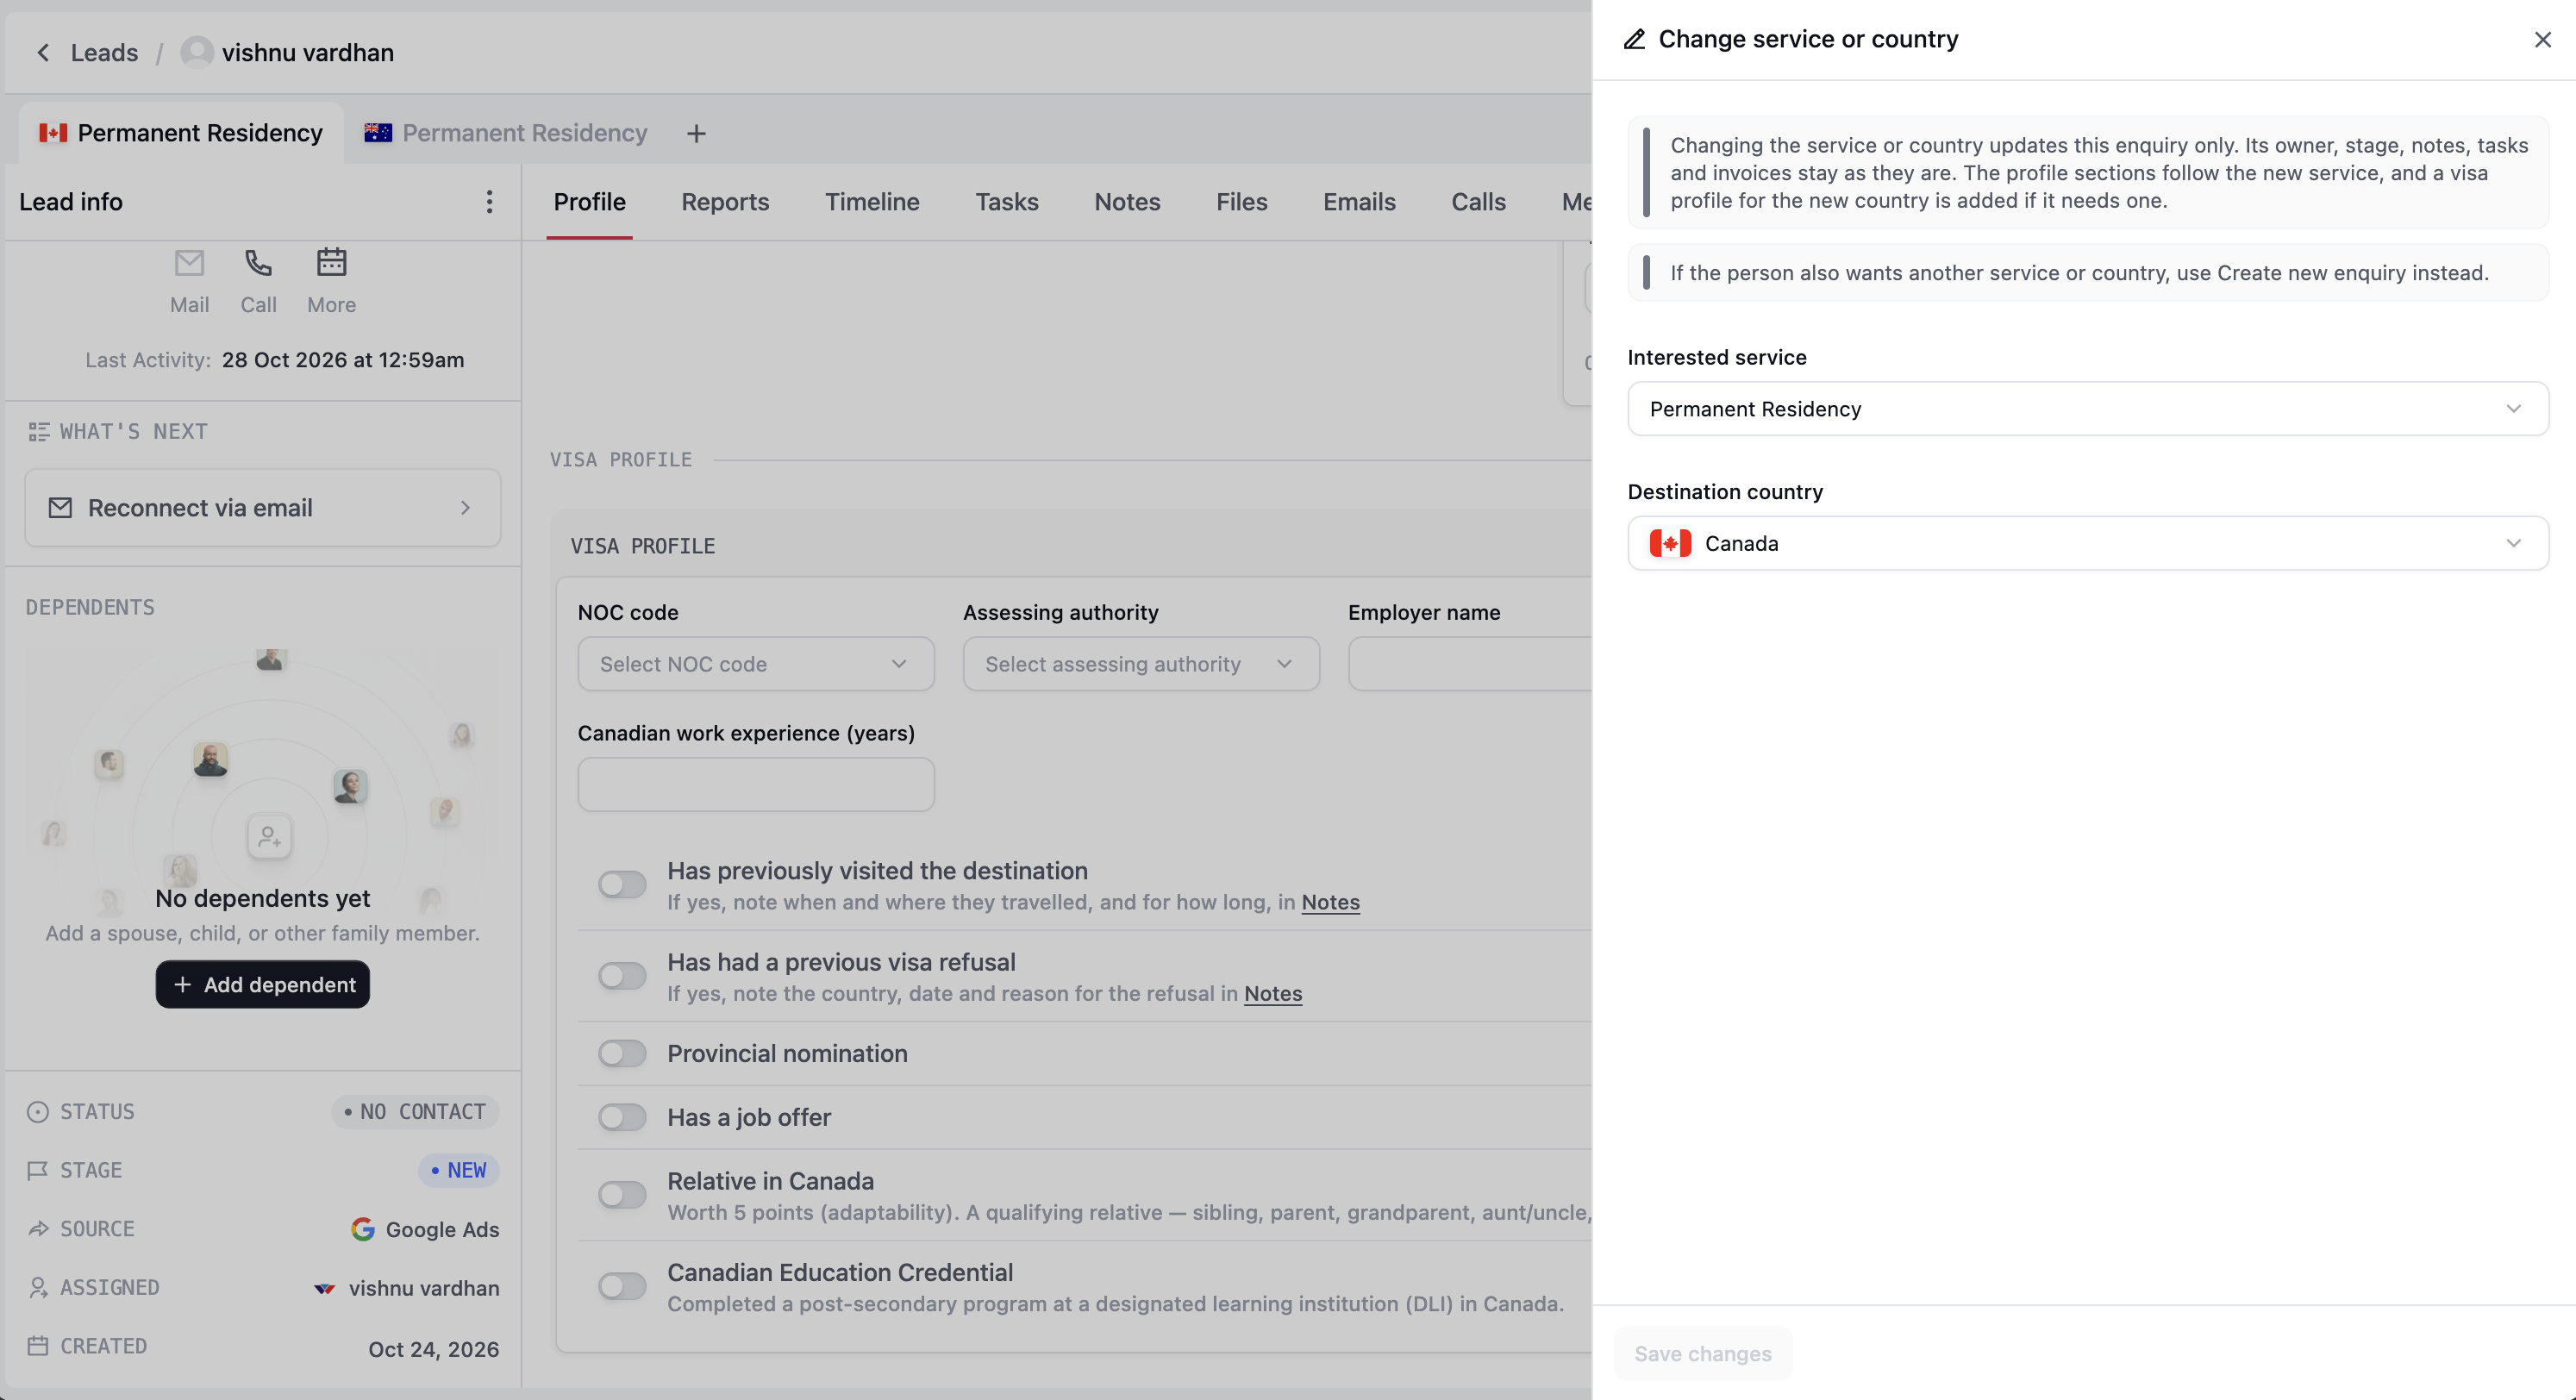Click the Canadian work experience input field
Screen dimensions: 2576x1400
point(756,784)
